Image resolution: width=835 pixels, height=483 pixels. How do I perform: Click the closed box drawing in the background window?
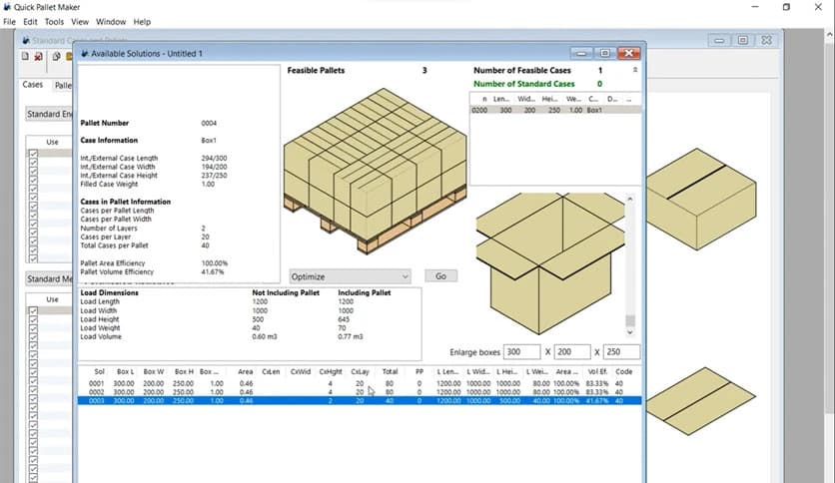pos(701,199)
